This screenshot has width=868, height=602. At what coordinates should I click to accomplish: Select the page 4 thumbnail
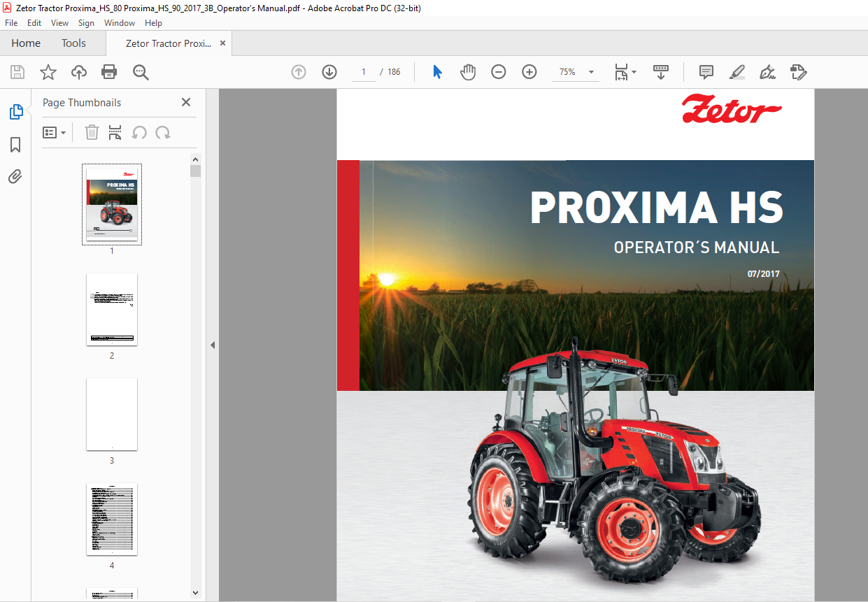112,519
